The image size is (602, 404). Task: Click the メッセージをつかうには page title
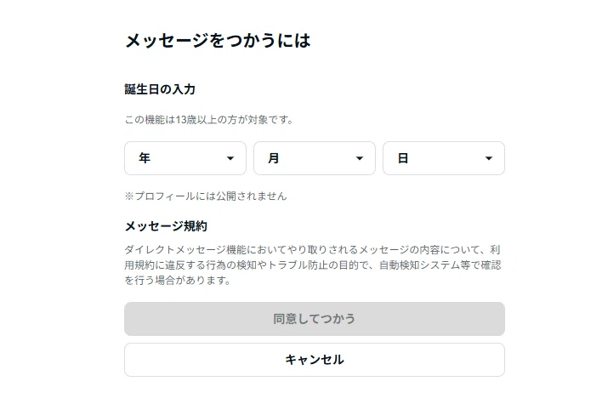pyautogui.click(x=218, y=40)
